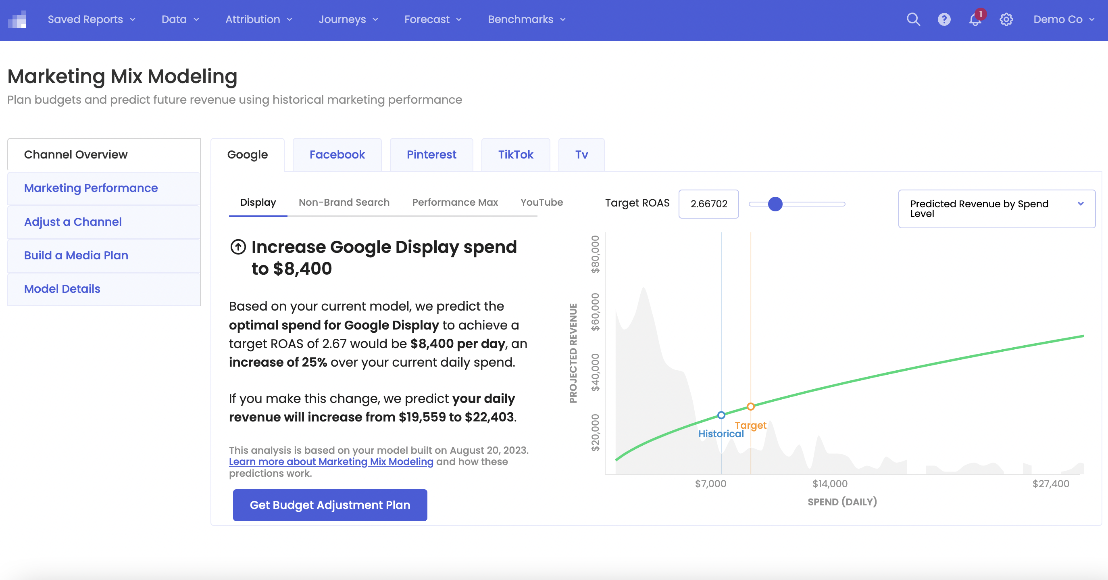Click Get Budget Adjustment Plan button

[x=330, y=505]
